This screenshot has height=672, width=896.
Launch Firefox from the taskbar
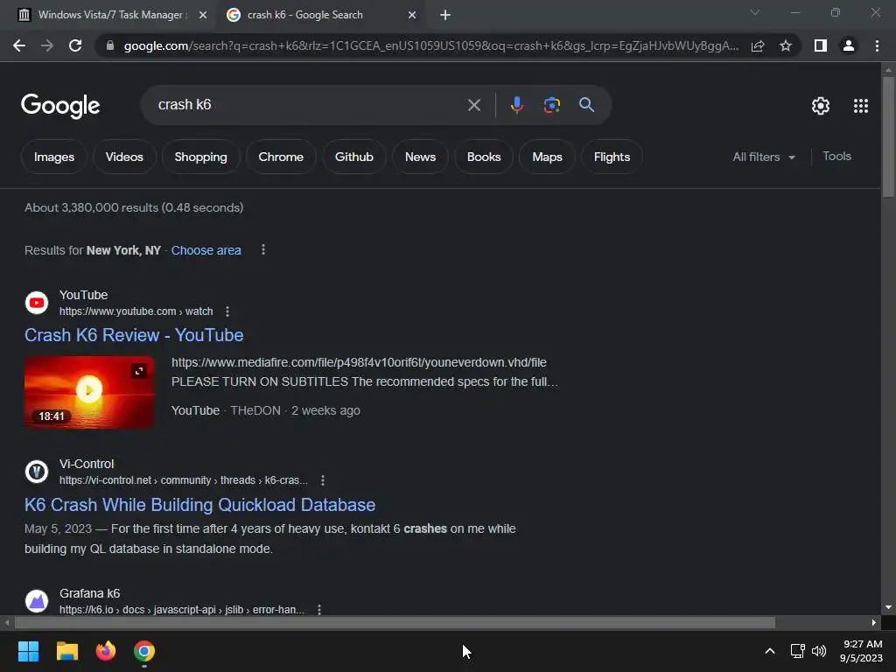pyautogui.click(x=106, y=651)
